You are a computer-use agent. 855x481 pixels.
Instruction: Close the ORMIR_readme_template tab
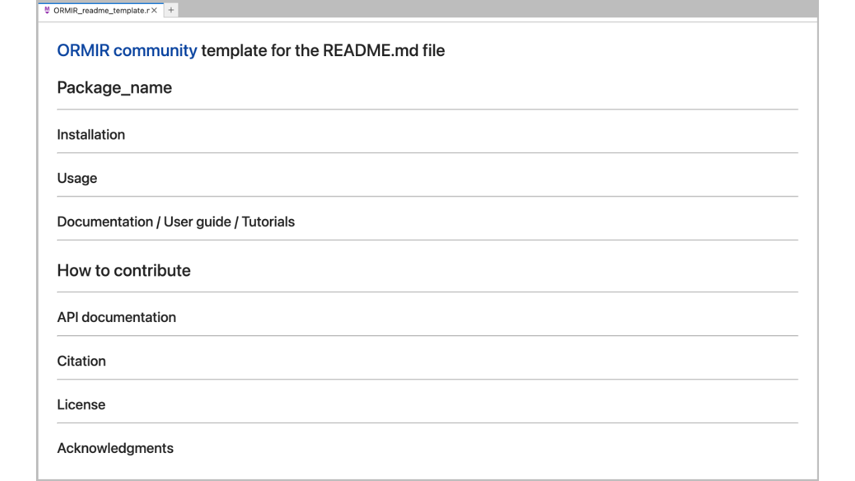[154, 11]
